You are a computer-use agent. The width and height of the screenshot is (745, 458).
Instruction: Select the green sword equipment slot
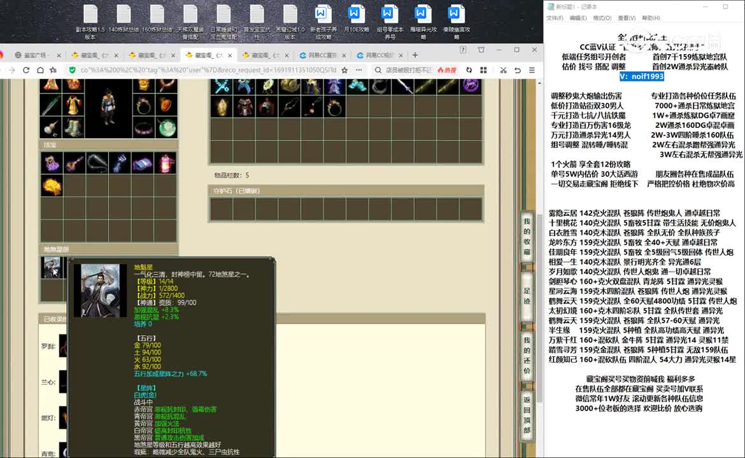point(51,106)
